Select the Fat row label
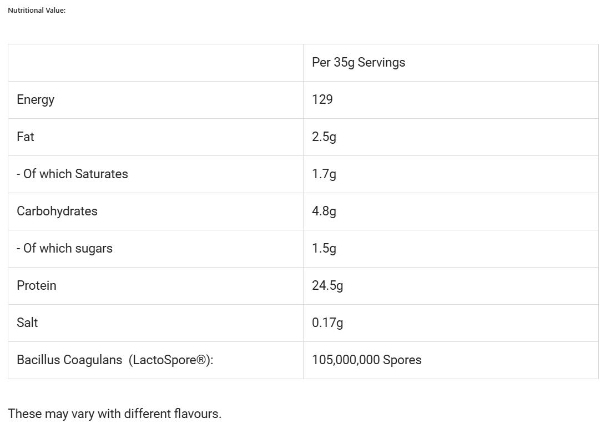The width and height of the screenshot is (606, 428). 26,137
